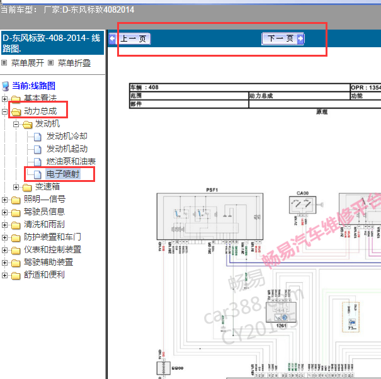Click the 动力总成 cell in diagram header table
The height and width of the screenshot is (379, 381).
(299, 96)
